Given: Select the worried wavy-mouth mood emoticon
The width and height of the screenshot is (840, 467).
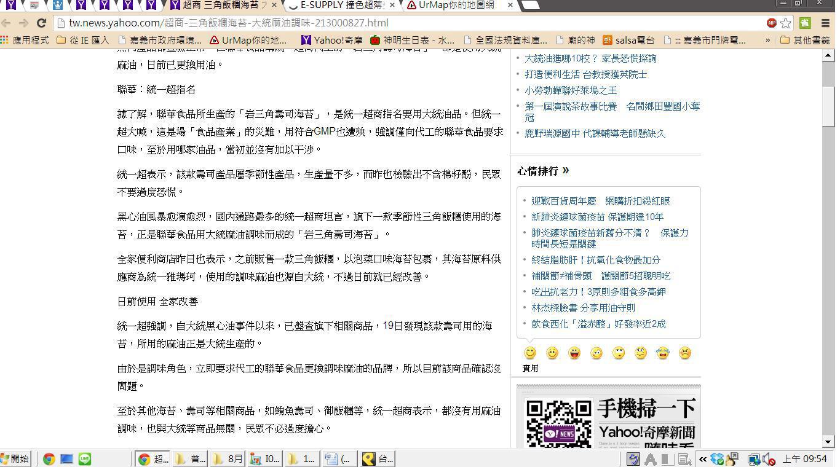Looking at the screenshot, I should pos(641,353).
